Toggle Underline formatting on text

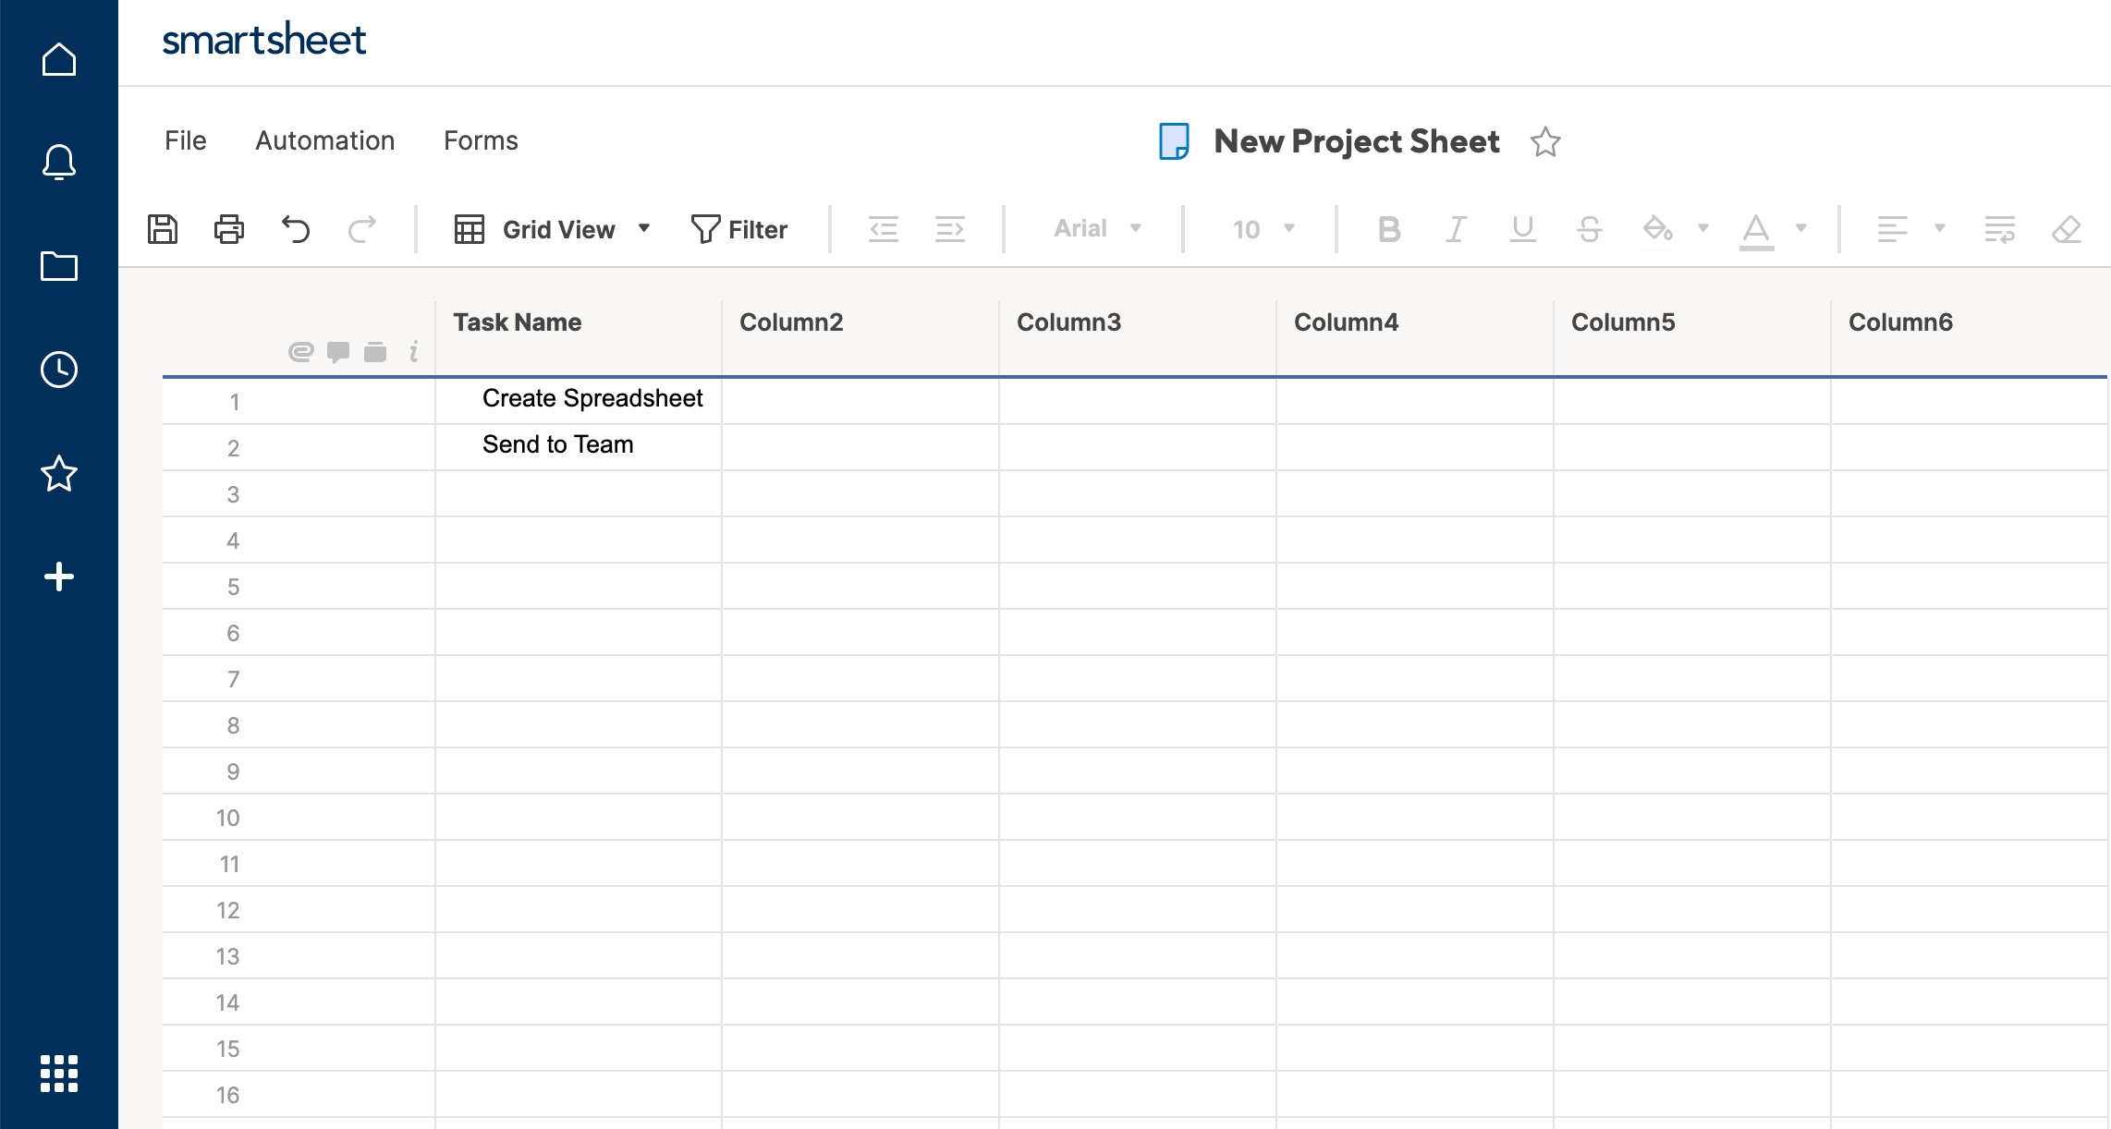[x=1522, y=229]
